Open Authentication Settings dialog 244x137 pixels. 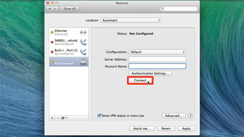pos(150,73)
